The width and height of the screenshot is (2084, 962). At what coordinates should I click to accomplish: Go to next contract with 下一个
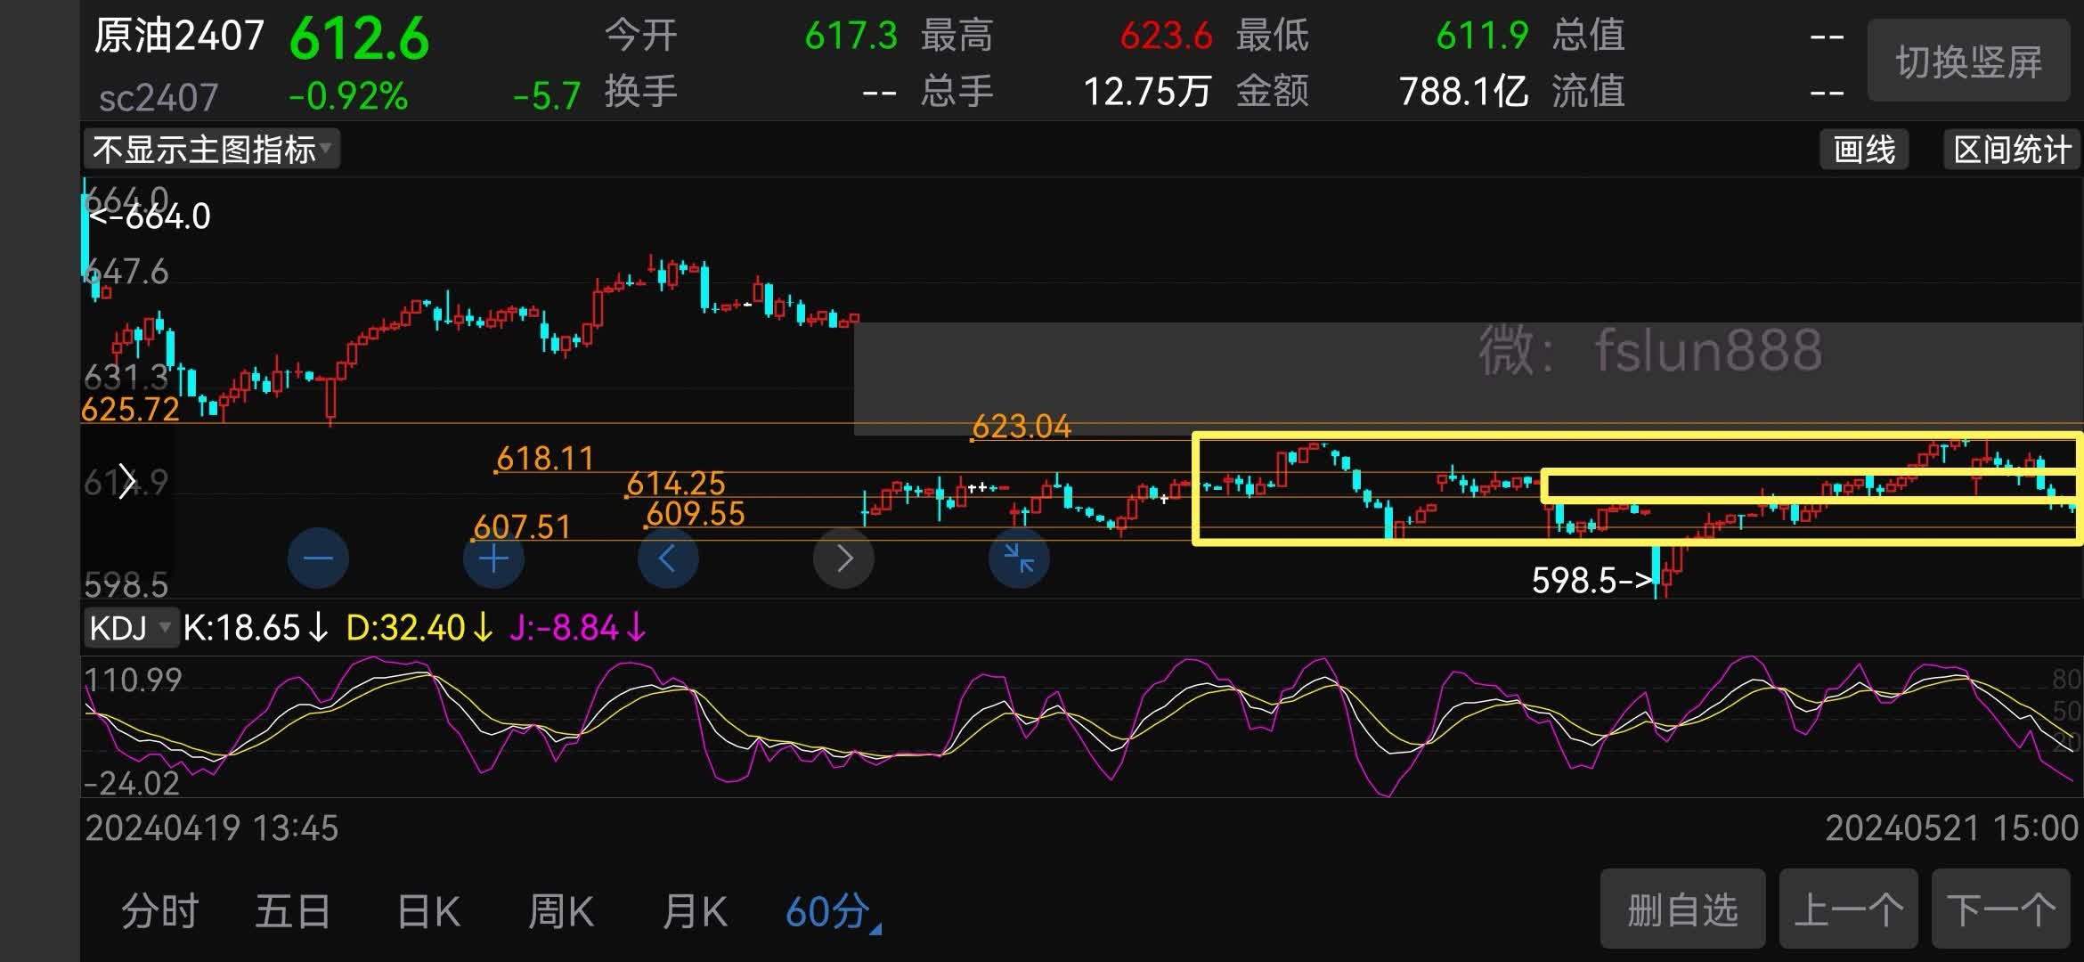2001,910
